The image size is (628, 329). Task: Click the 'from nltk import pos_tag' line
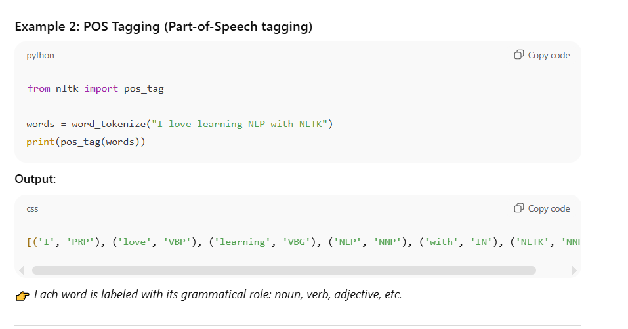[x=91, y=88]
